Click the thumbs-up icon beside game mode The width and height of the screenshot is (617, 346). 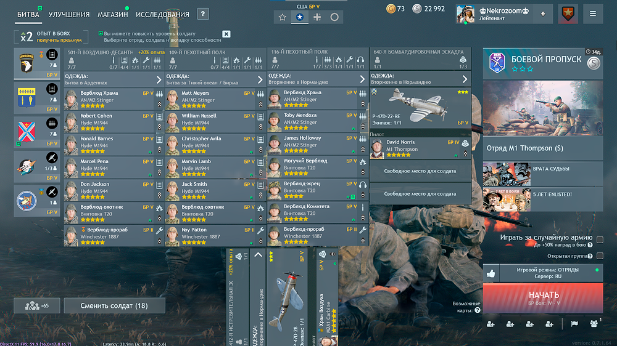491,273
